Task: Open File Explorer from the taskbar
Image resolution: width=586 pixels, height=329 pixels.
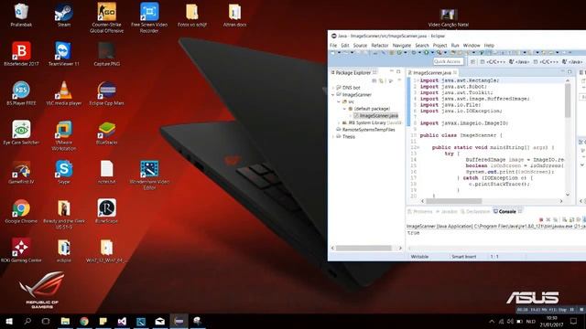Action: point(65,321)
